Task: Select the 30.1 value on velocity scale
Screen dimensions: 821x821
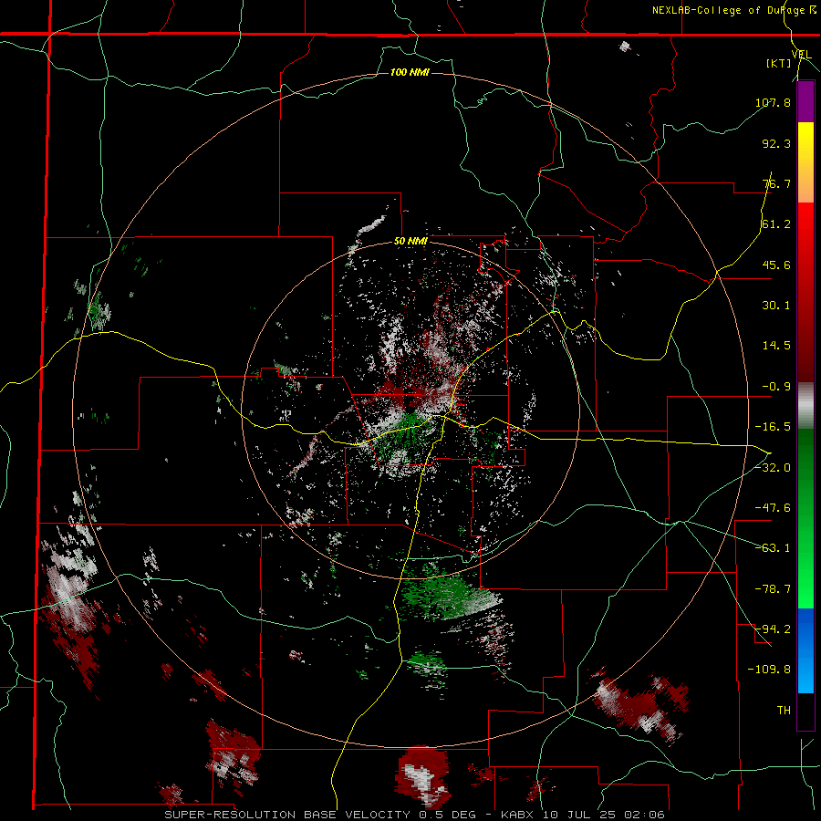Action: [x=776, y=306]
